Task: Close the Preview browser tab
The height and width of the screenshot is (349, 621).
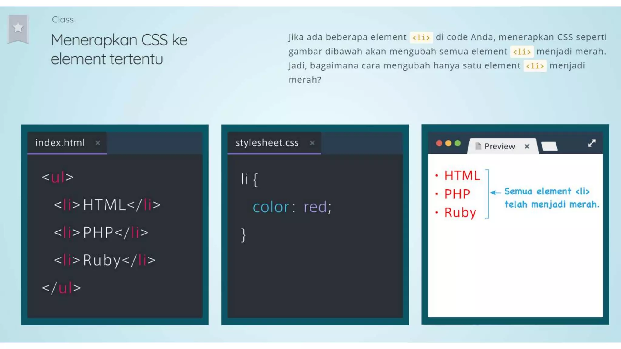Action: [527, 146]
